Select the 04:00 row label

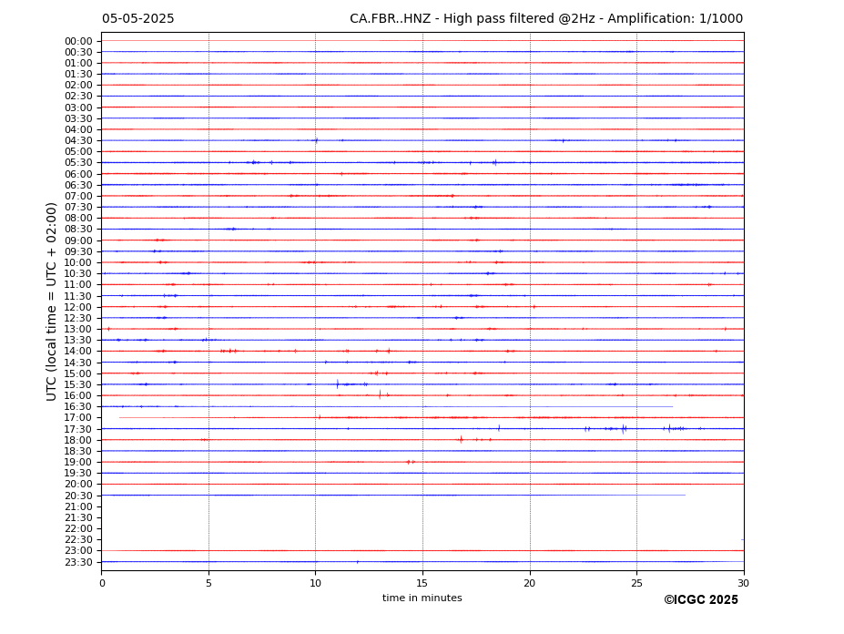[x=78, y=130]
